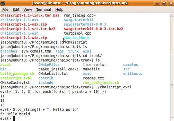The height and width of the screenshot is (121, 174).
Task: Click the '5.to_string()' eval command line
Action: point(39,110)
